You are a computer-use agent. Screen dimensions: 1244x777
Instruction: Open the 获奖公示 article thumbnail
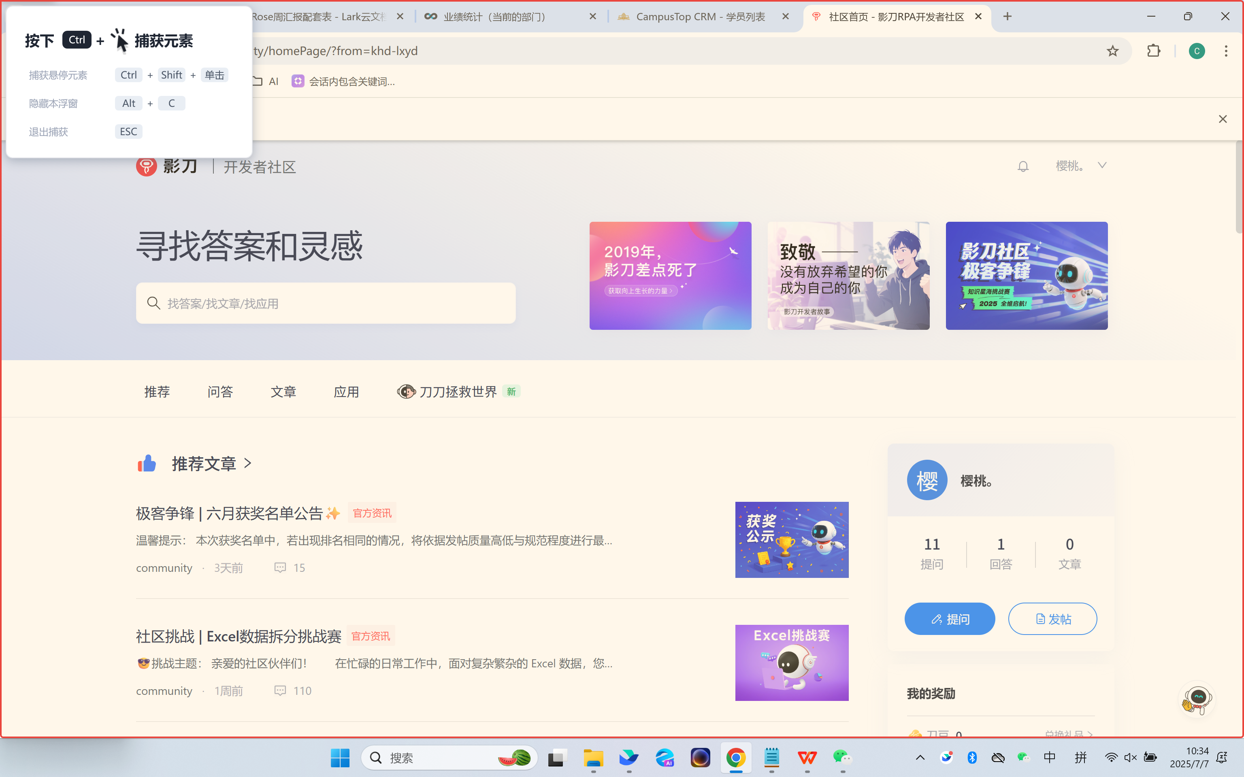(x=792, y=539)
